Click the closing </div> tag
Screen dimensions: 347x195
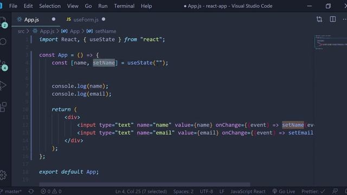[x=74, y=140]
